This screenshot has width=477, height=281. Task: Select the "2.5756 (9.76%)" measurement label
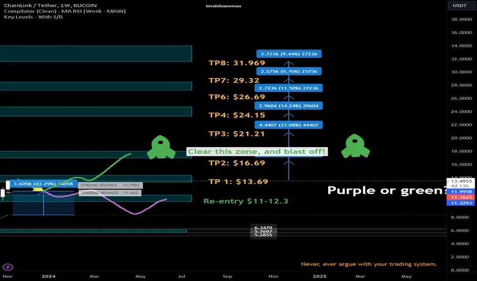pos(289,72)
